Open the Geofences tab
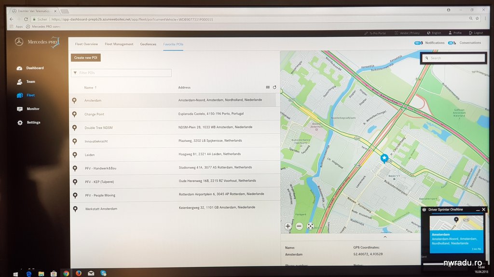This screenshot has width=494, height=277. [x=148, y=44]
